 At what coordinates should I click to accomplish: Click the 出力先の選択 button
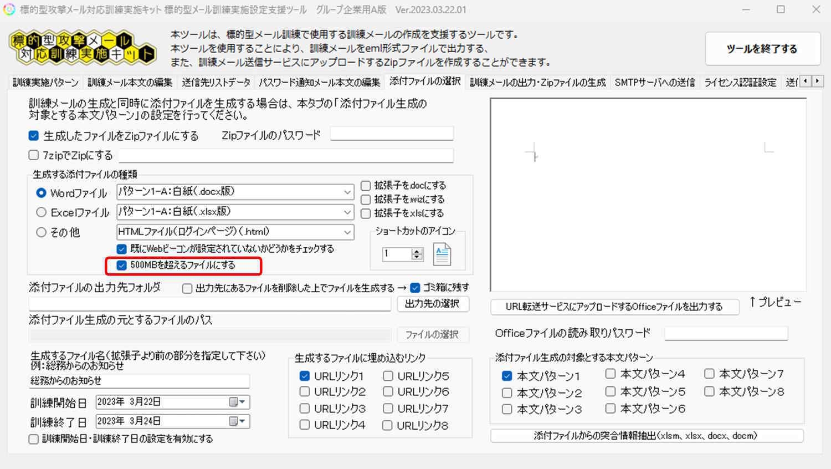click(x=432, y=304)
